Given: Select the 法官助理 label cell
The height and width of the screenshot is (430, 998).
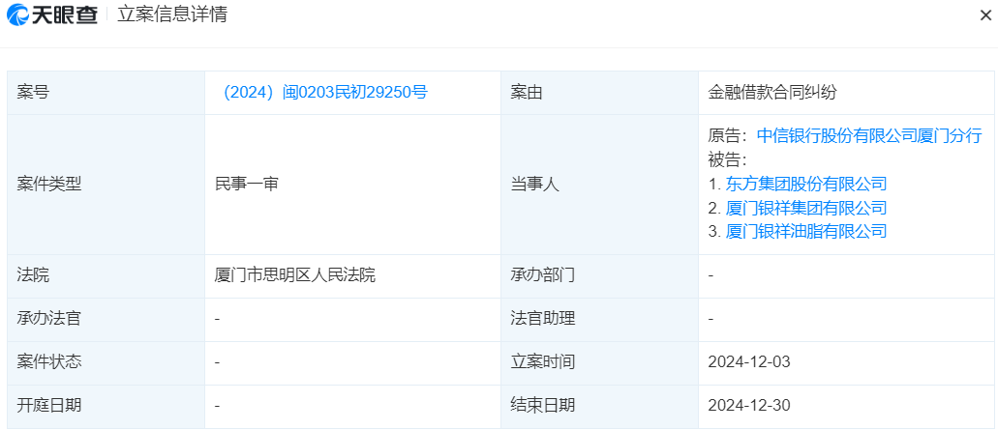Looking at the screenshot, I should point(599,320).
